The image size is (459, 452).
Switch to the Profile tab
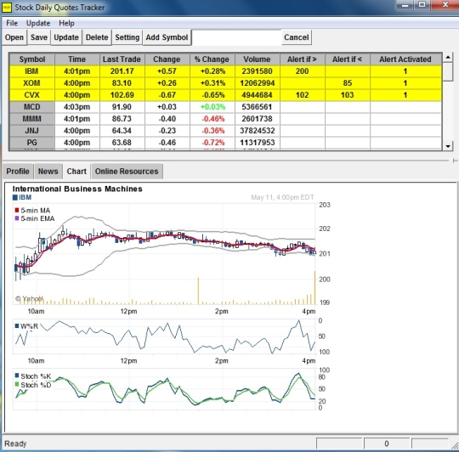pos(18,172)
